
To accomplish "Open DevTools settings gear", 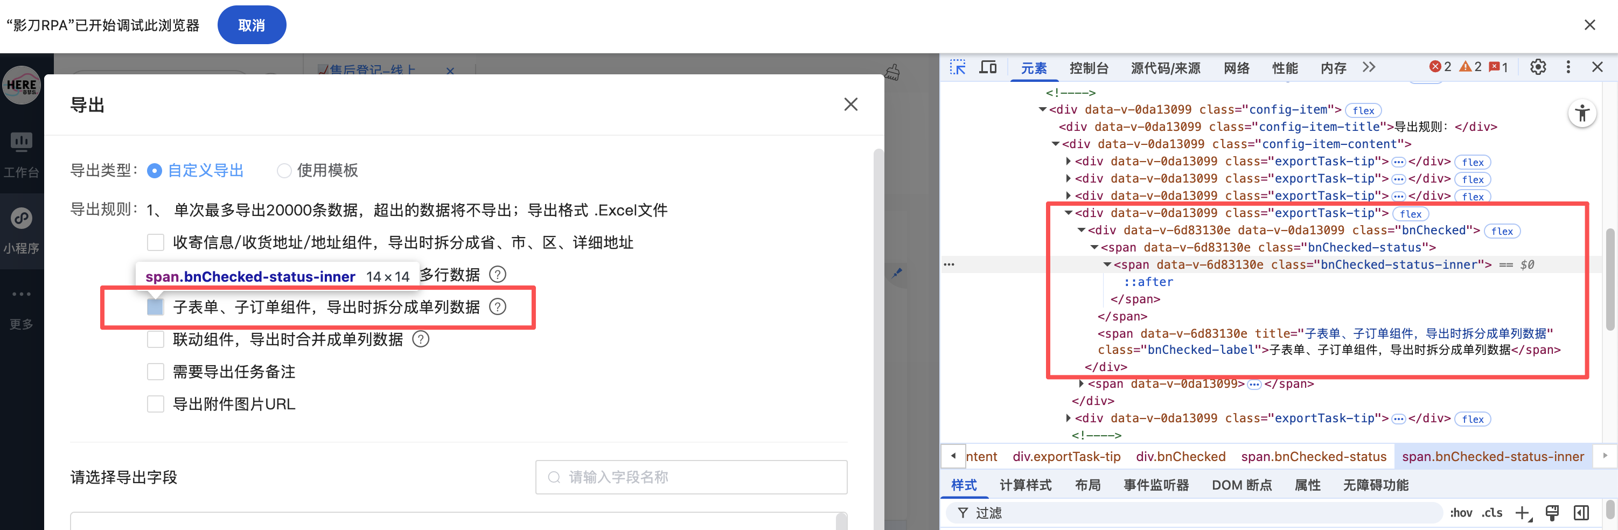I will pos(1538,67).
